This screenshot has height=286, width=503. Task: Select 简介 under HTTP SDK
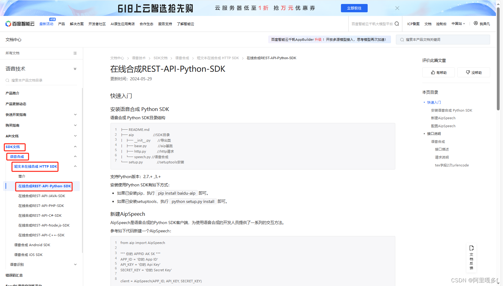(x=22, y=176)
